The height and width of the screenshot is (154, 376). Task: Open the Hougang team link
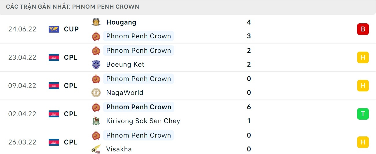point(121,22)
